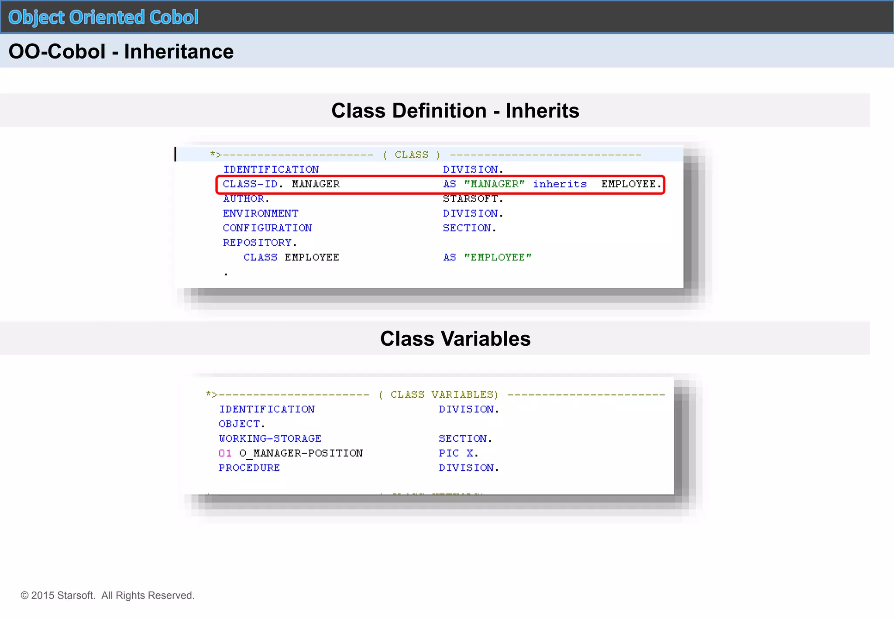This screenshot has width=894, height=619.
Task: Click the '( CLASS )' comment header
Action: tap(412, 155)
